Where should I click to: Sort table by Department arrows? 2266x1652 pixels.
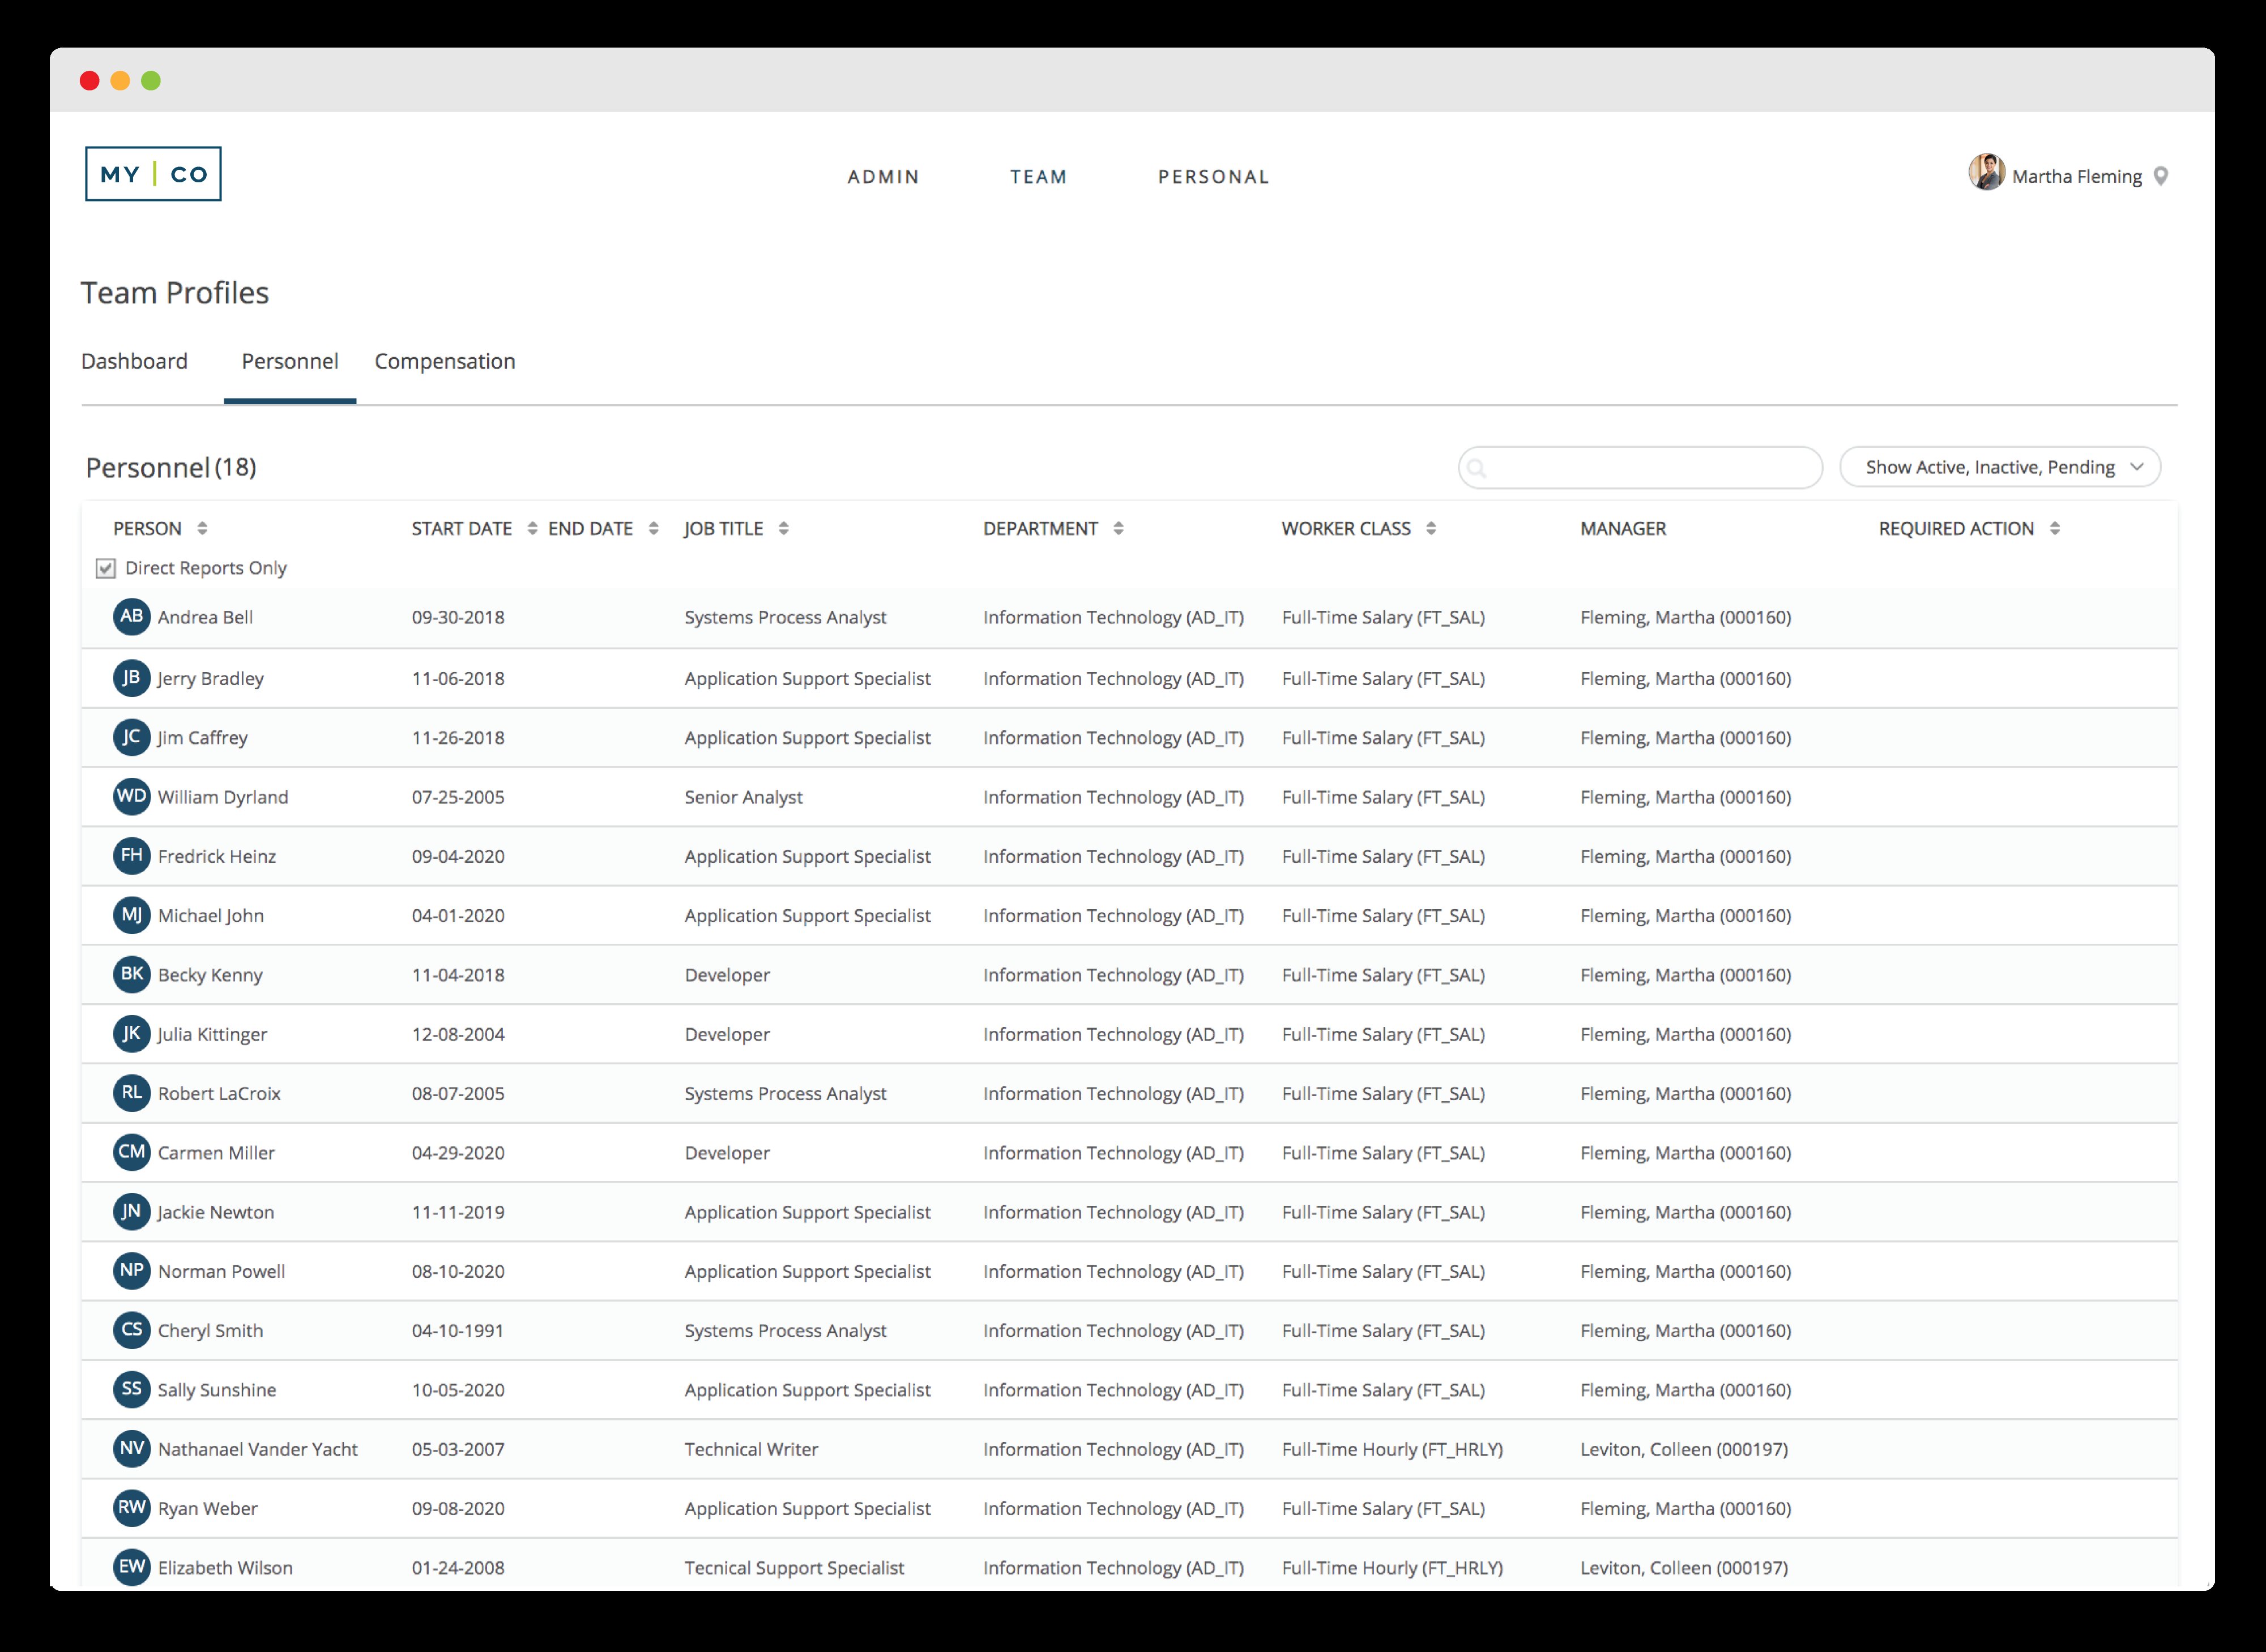1119,528
